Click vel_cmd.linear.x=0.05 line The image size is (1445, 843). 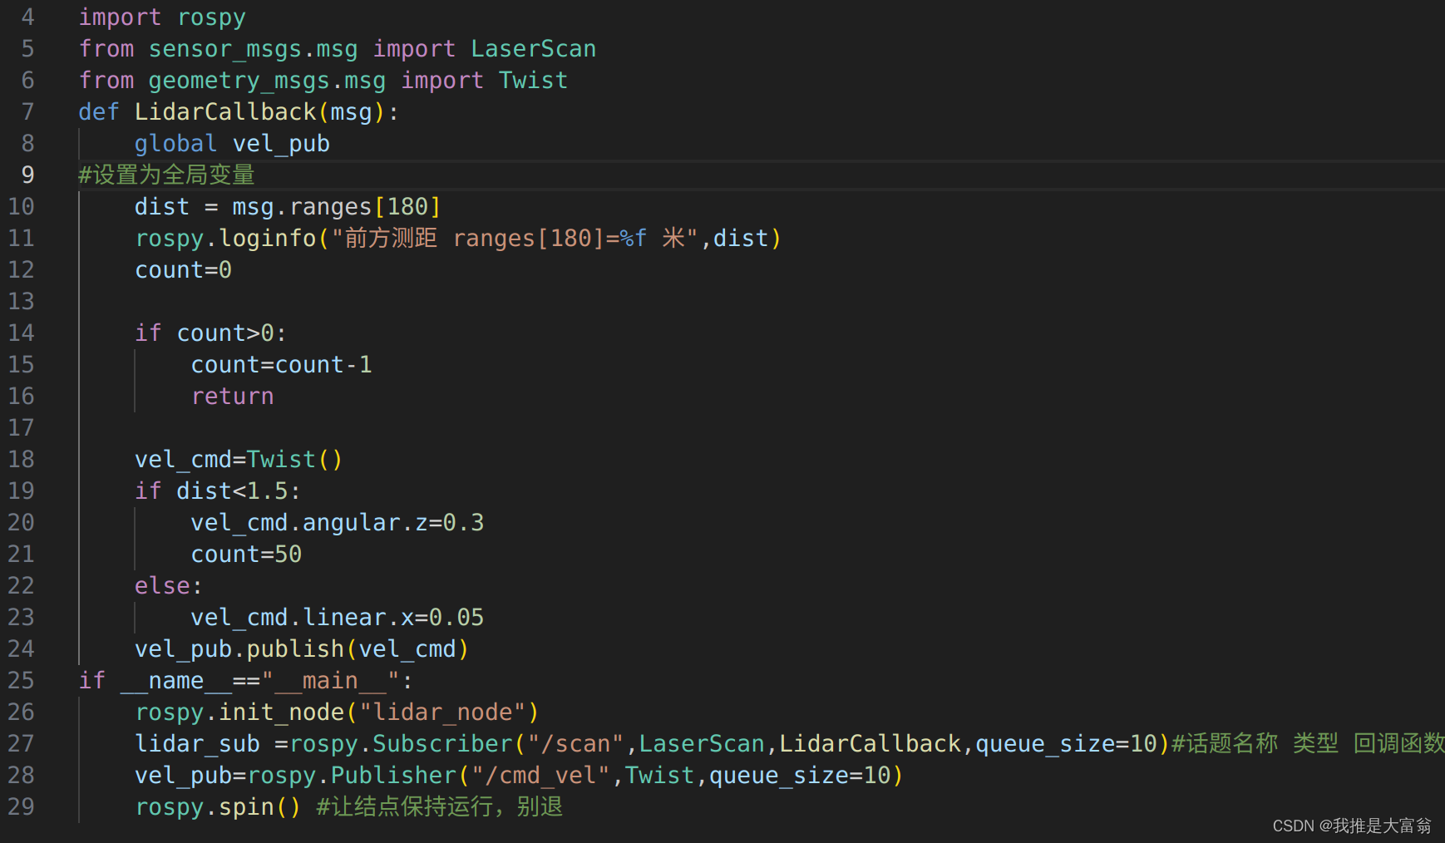point(337,618)
